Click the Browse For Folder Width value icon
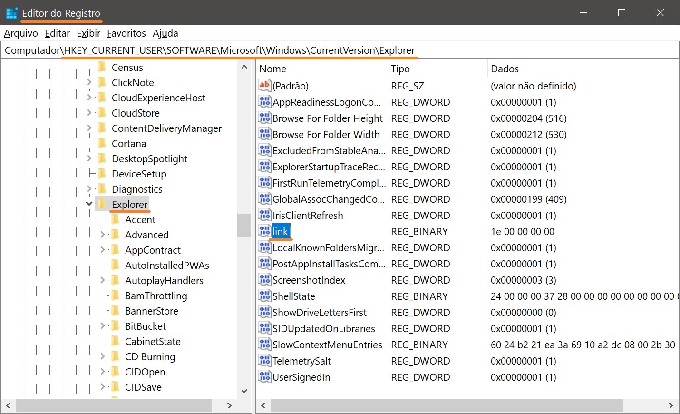The width and height of the screenshot is (680, 414). 264,134
